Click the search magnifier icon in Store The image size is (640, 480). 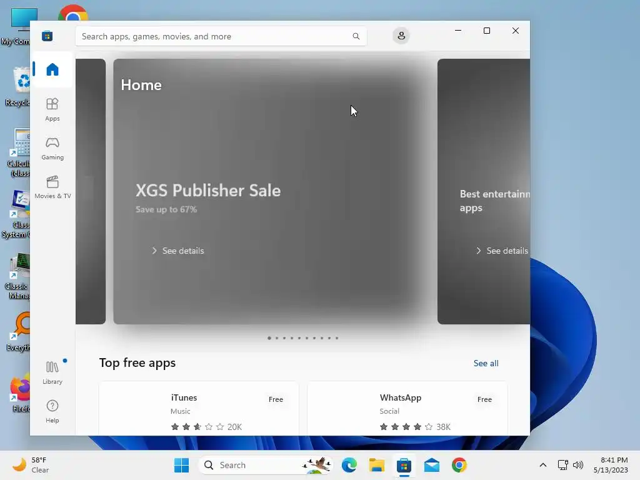pyautogui.click(x=356, y=36)
